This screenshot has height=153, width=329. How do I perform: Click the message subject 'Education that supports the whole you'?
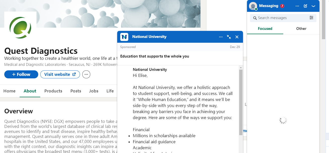coord(155,56)
